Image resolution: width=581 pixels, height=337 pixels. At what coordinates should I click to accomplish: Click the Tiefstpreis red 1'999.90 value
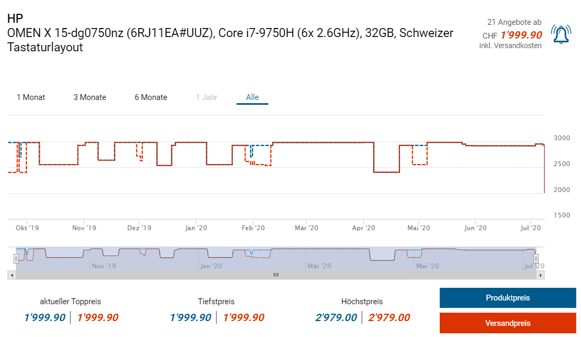tap(244, 317)
